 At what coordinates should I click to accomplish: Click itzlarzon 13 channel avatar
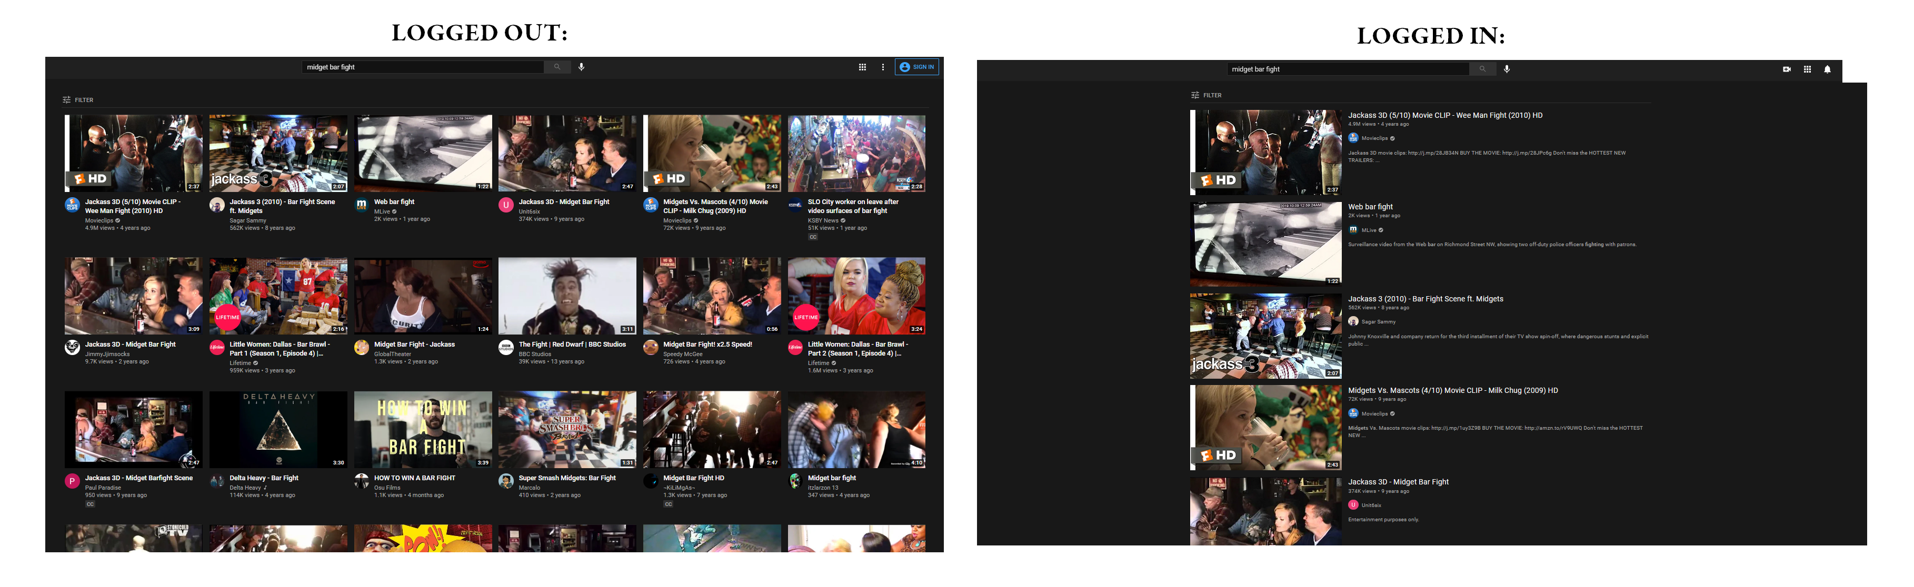coord(795,481)
